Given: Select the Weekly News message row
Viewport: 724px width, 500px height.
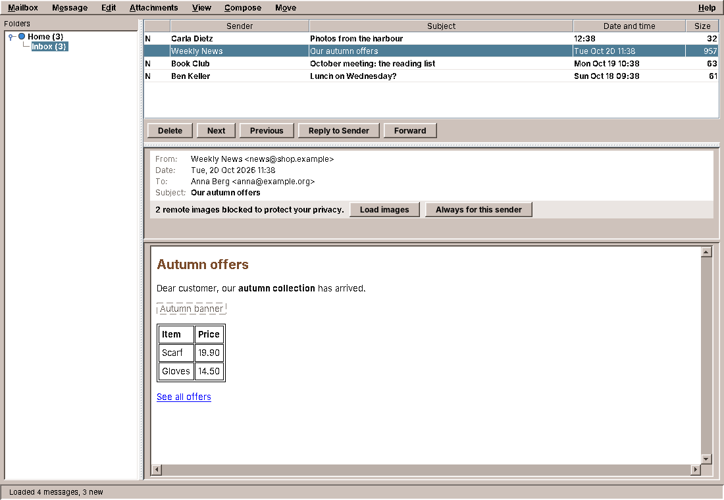Looking at the screenshot, I should (431, 51).
